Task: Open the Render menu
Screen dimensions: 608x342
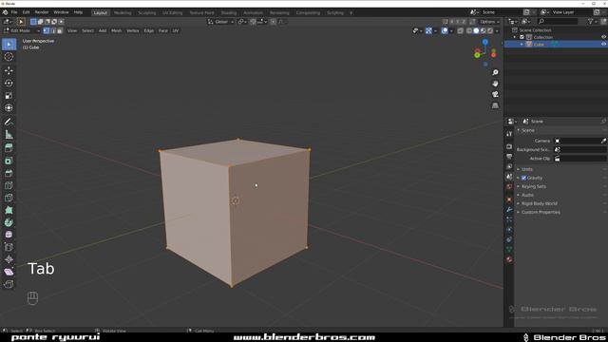Action: tap(42, 12)
